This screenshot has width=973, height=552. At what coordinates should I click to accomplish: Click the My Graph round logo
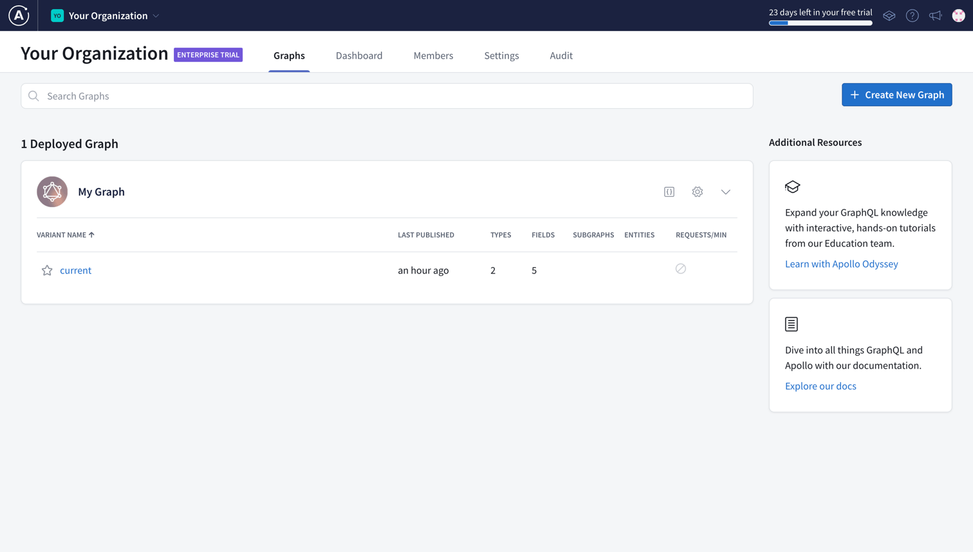tap(52, 192)
